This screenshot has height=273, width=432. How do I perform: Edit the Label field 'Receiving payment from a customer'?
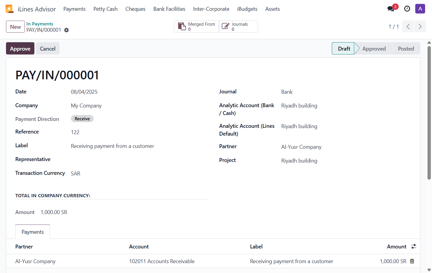click(x=112, y=146)
